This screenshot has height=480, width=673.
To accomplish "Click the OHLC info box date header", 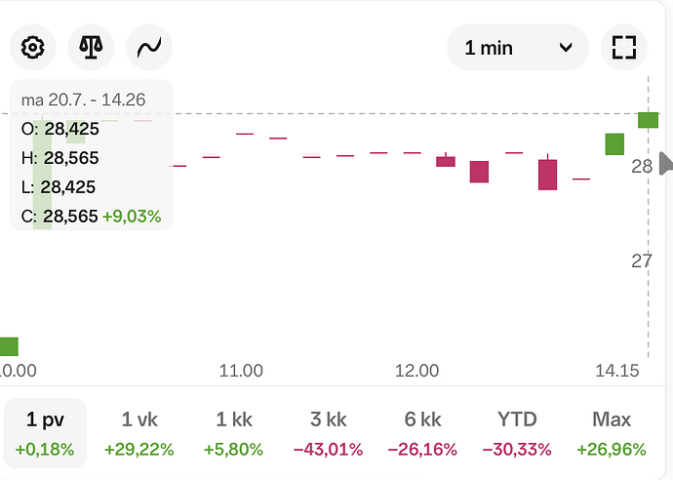I will click(83, 100).
